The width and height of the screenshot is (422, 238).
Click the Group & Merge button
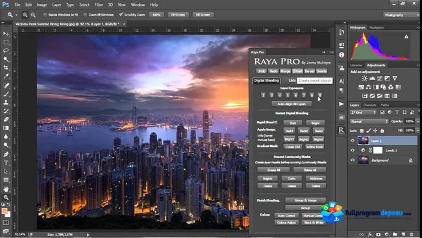(x=306, y=200)
